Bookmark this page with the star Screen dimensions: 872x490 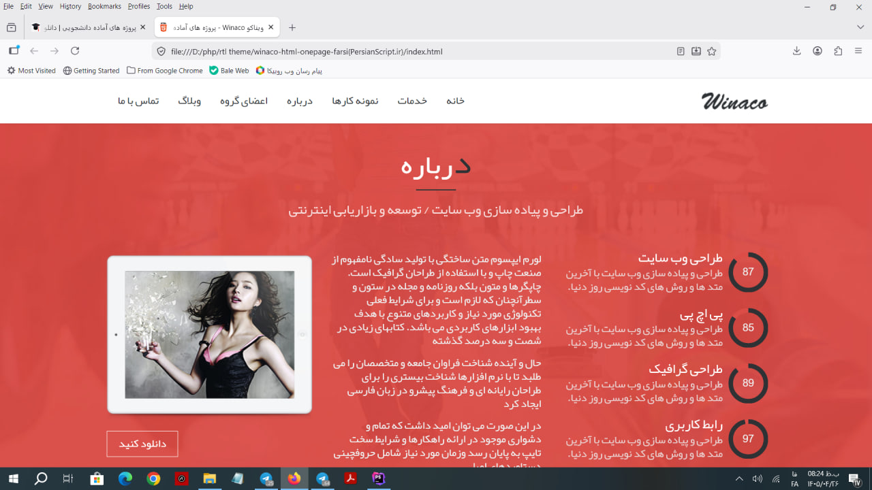(712, 51)
